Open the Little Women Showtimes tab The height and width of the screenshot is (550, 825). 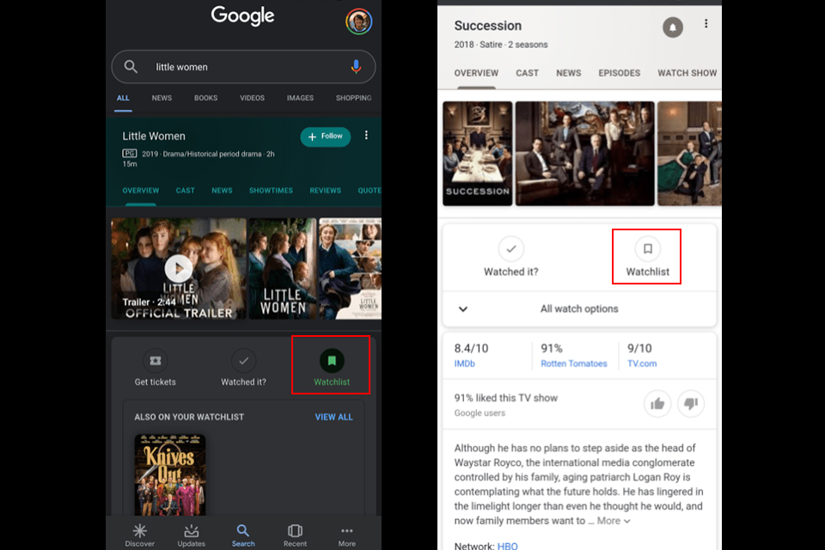tap(271, 191)
